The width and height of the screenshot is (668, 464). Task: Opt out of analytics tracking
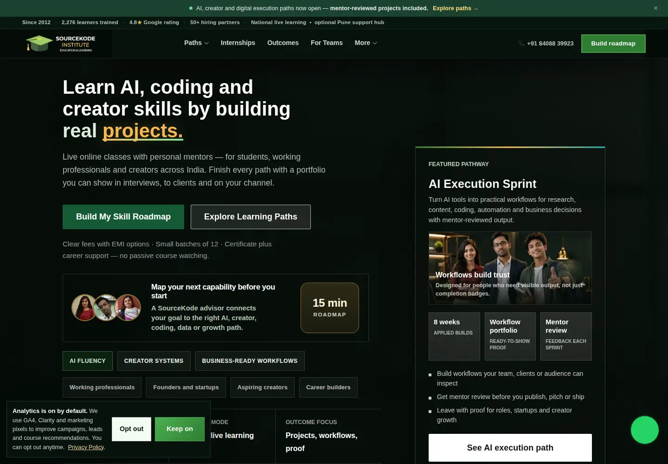[x=132, y=429]
